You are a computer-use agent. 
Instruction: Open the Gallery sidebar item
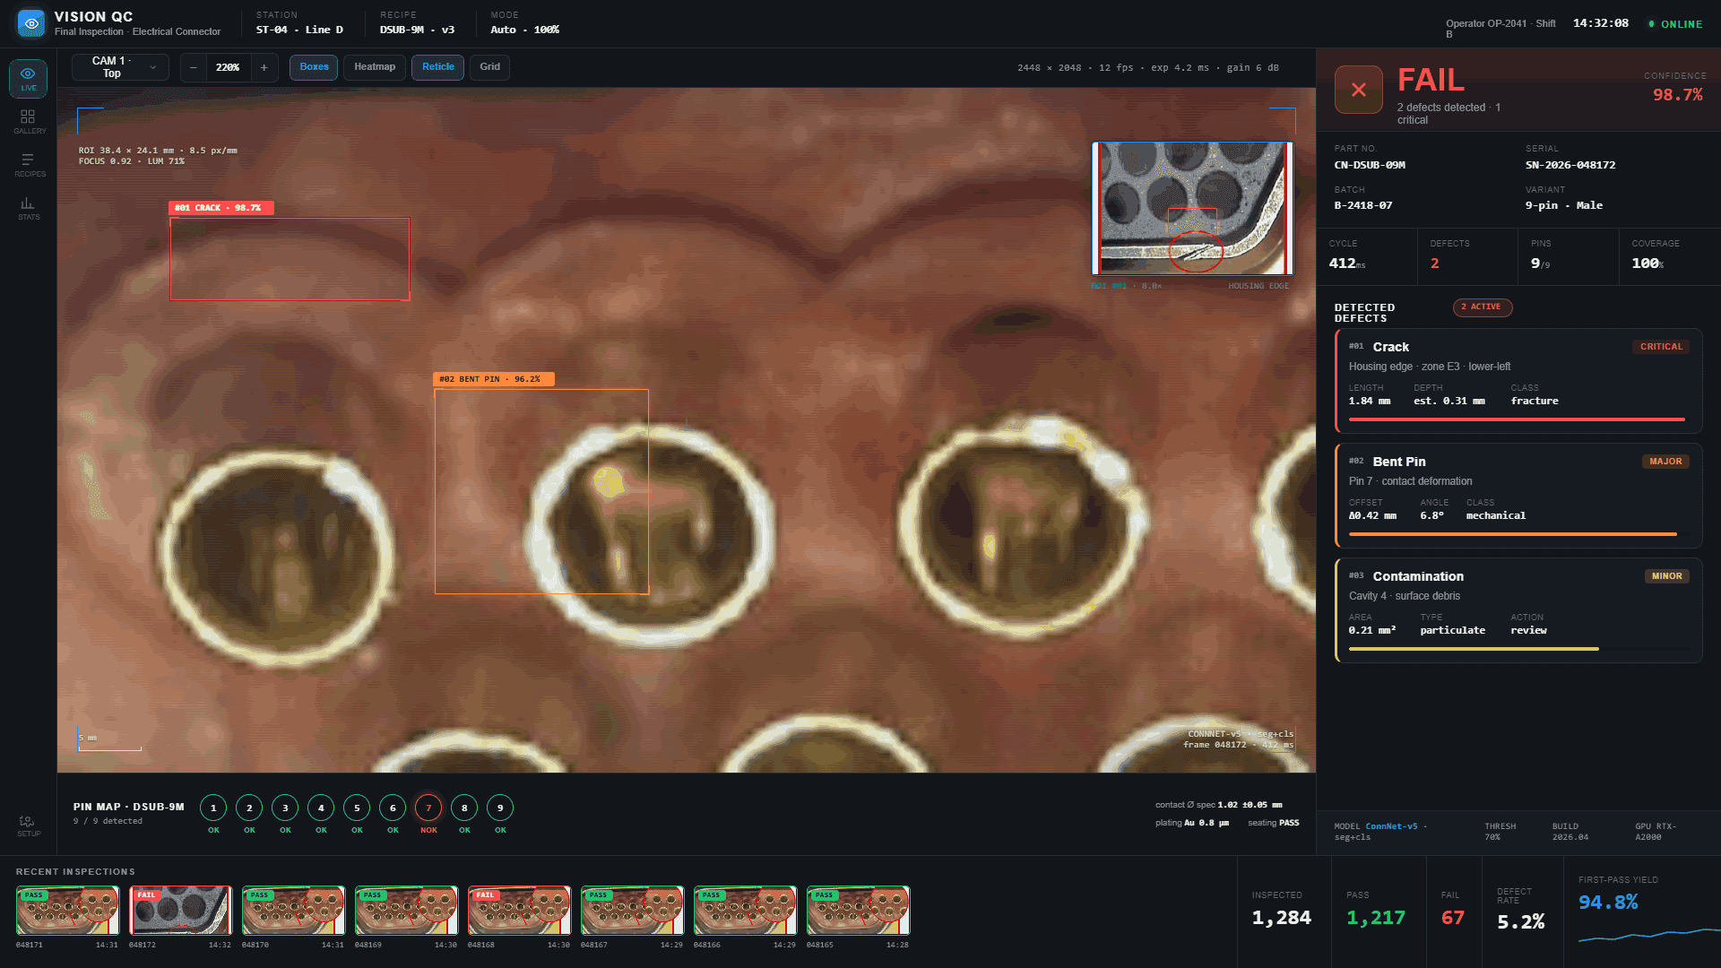click(x=28, y=122)
